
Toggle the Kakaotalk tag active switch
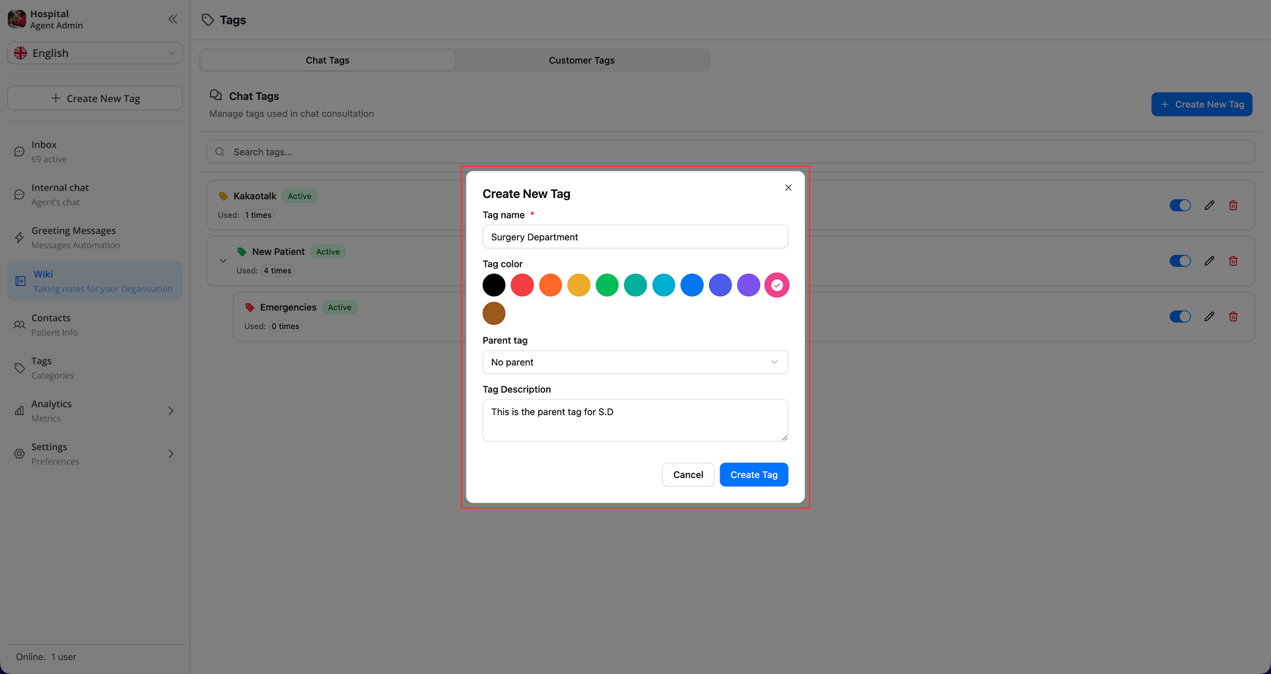[x=1180, y=205]
